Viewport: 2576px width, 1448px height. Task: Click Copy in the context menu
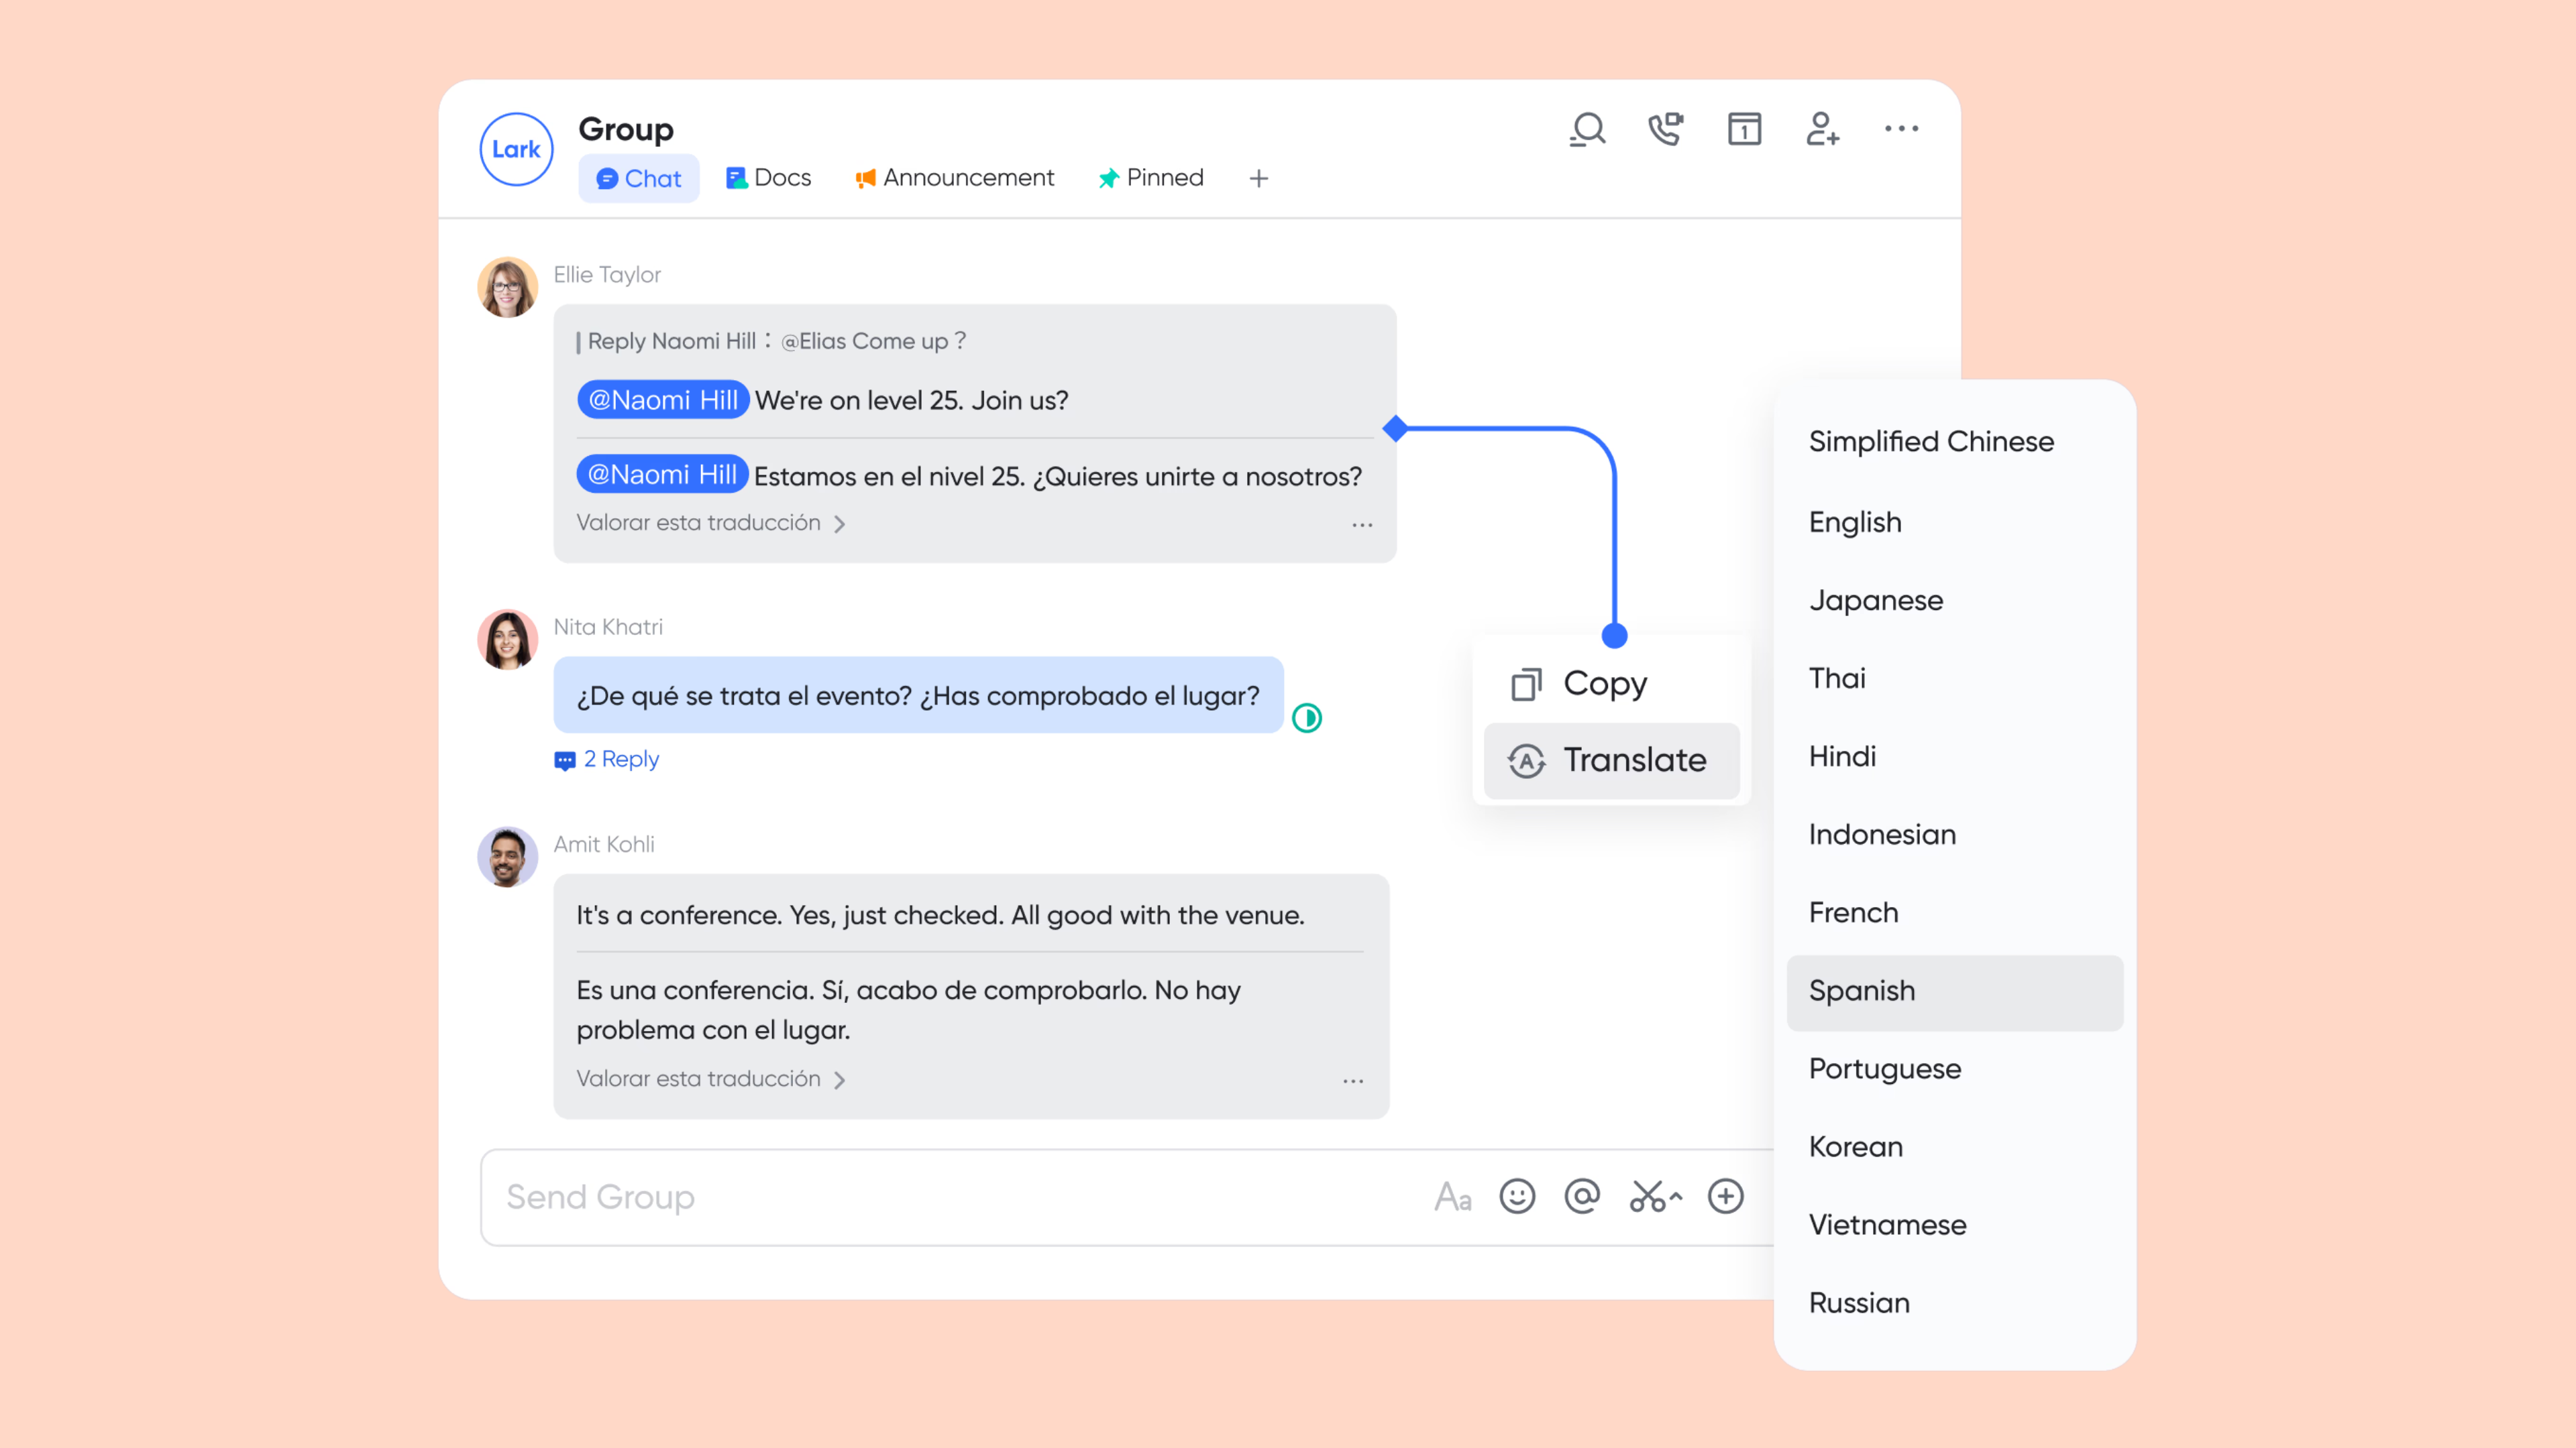[1604, 684]
